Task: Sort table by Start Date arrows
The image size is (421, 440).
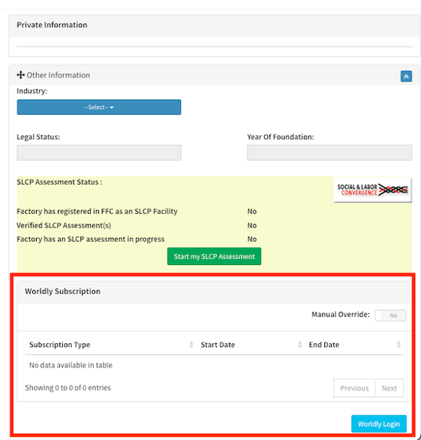Action: pyautogui.click(x=299, y=345)
